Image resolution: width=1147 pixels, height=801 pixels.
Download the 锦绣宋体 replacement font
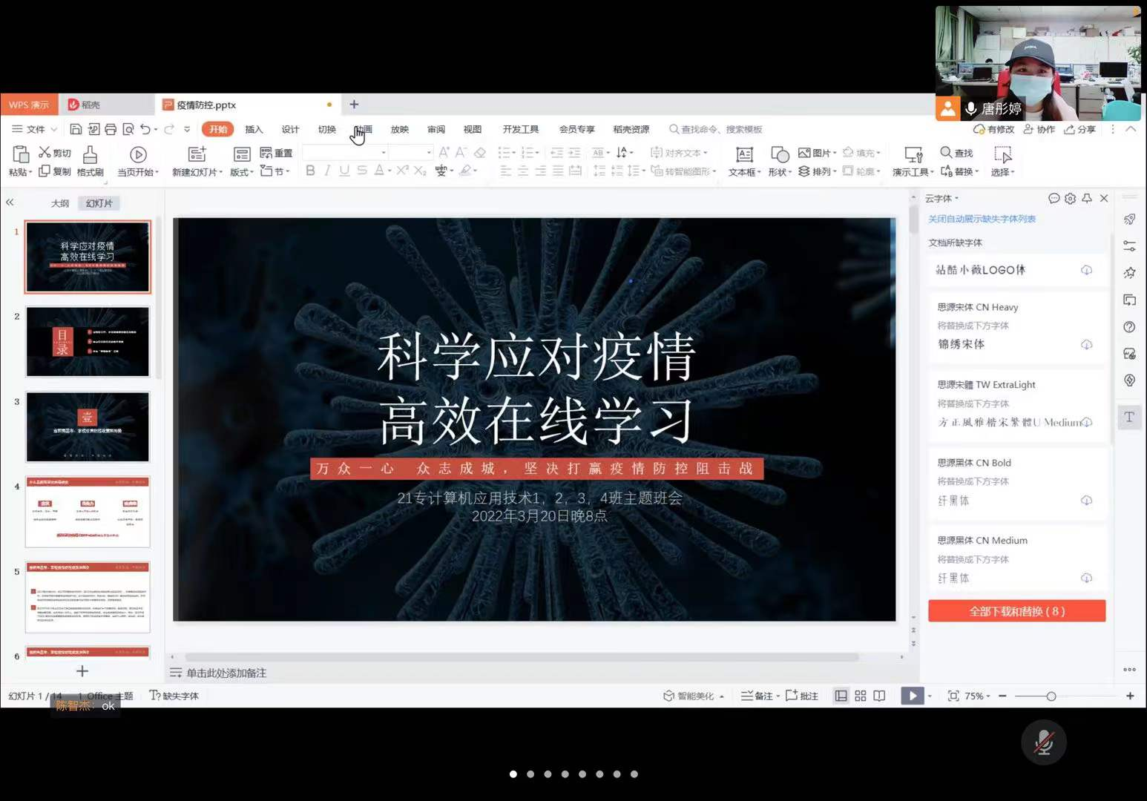click(x=1086, y=345)
